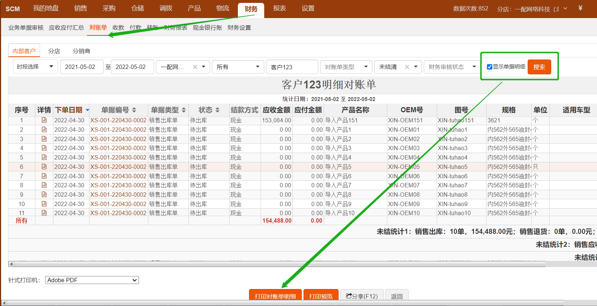Viewport: 597px width, 306px height.
Task: Clear the 一配网 branch selection X
Action: pos(195,67)
